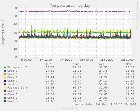Click the purple Core 3 average value 24.17

pos(103,81)
